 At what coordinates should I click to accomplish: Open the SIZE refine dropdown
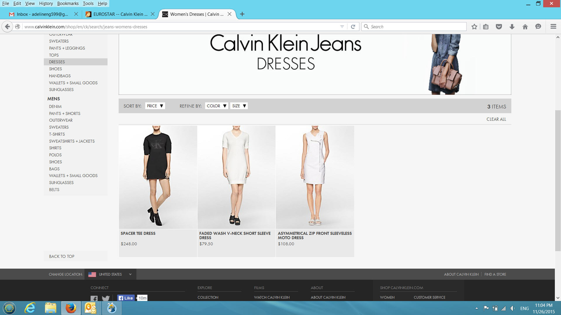[x=239, y=106]
